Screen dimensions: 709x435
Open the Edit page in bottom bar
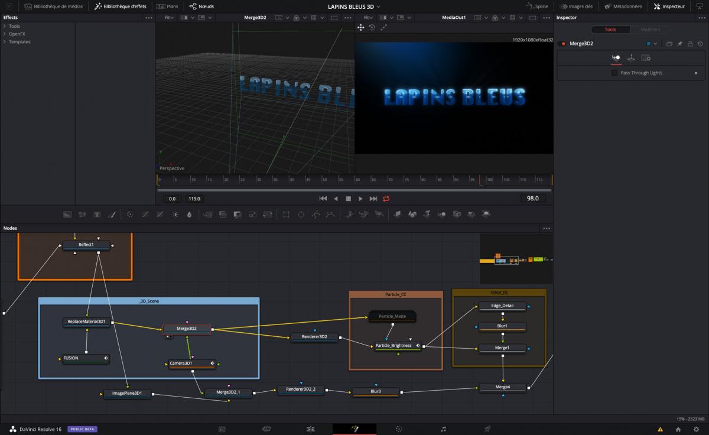click(310, 429)
